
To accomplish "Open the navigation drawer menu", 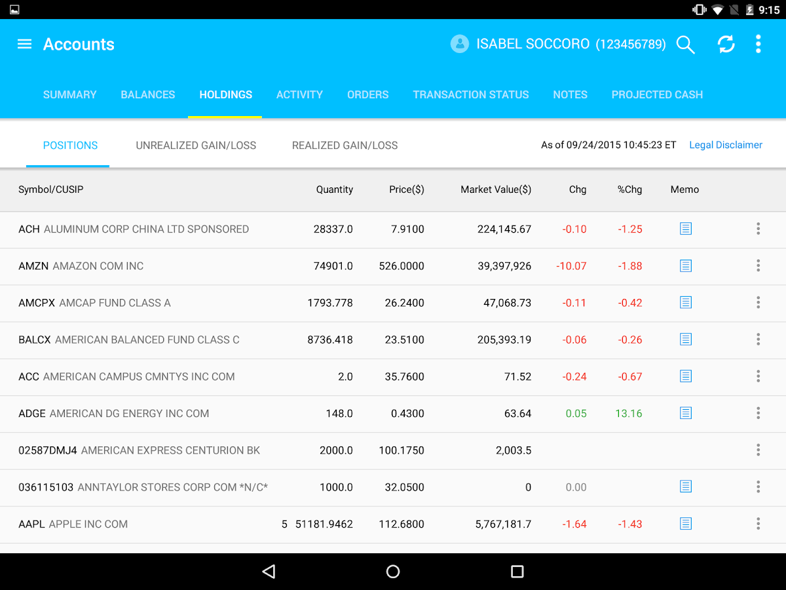I will (24, 44).
